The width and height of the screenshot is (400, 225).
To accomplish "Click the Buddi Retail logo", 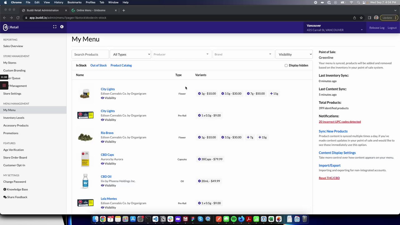I will point(11,27).
